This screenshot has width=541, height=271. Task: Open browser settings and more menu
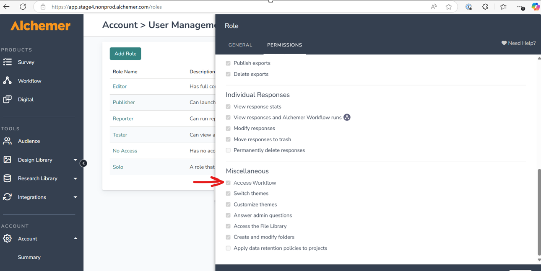click(520, 7)
